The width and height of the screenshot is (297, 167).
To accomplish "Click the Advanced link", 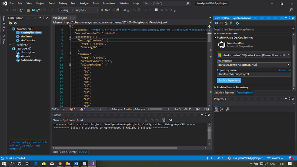I will (284, 70).
